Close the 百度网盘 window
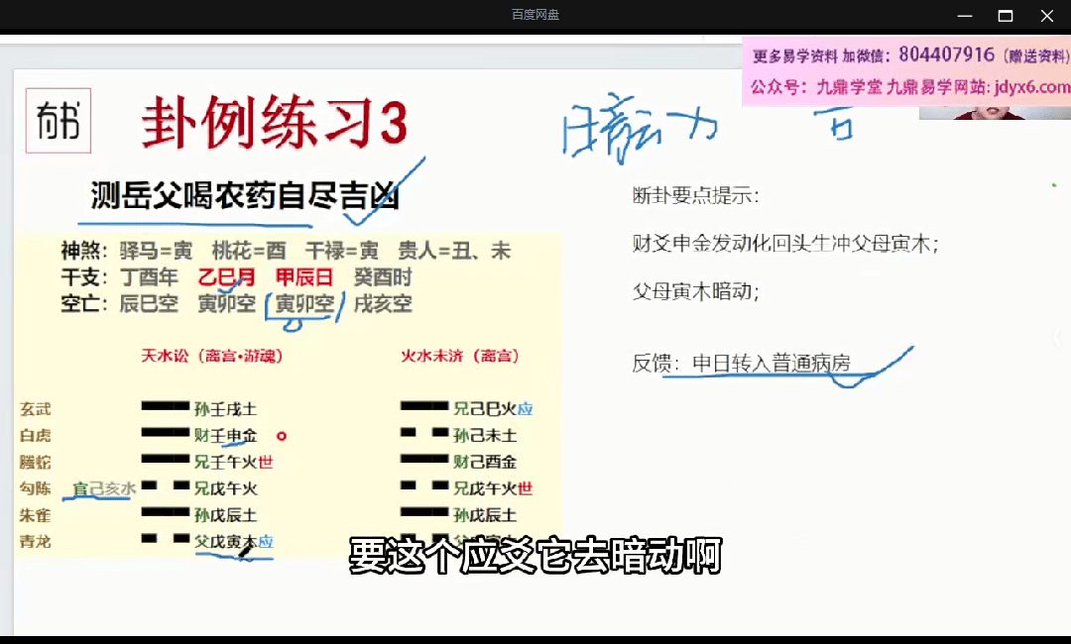Image resolution: width=1071 pixels, height=644 pixels. tap(1047, 15)
